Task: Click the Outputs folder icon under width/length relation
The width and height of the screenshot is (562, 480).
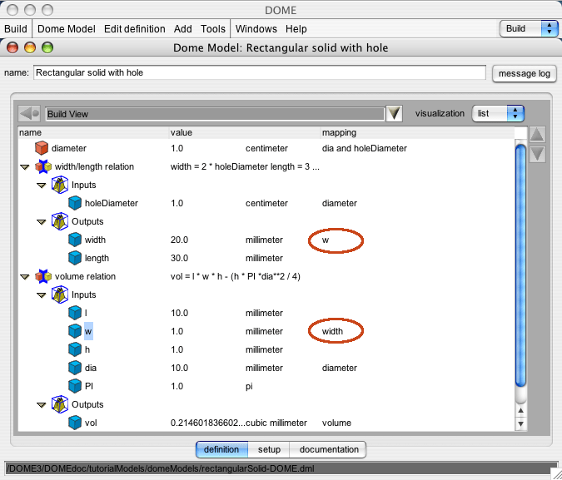Action: [x=60, y=221]
